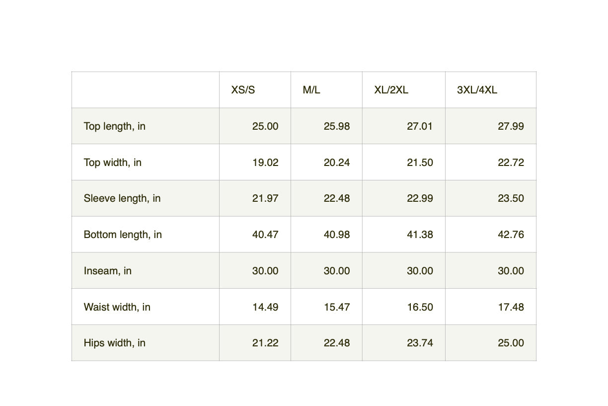
Task: Click the XL/2XL column header
Action: coord(391,90)
